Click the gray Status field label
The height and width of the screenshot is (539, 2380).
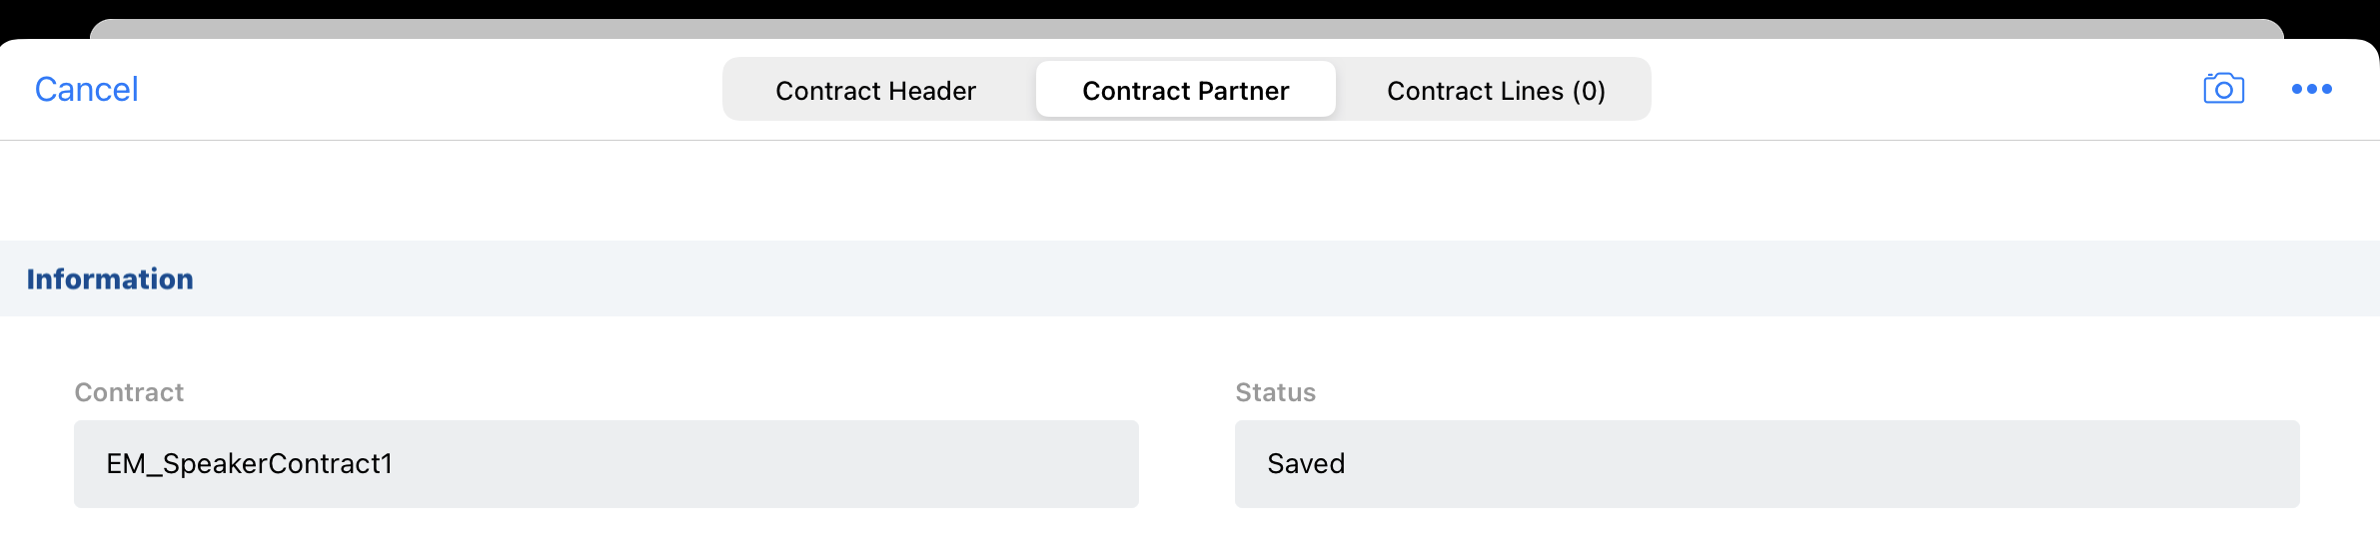coord(1275,392)
